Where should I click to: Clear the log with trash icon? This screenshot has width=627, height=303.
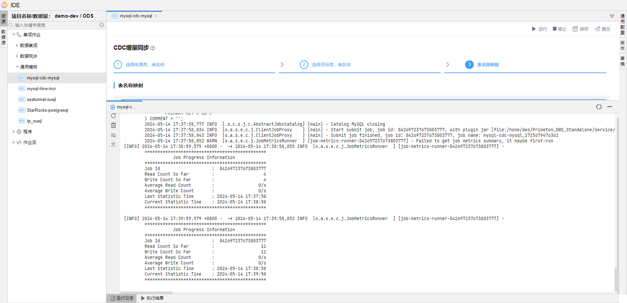(113, 125)
